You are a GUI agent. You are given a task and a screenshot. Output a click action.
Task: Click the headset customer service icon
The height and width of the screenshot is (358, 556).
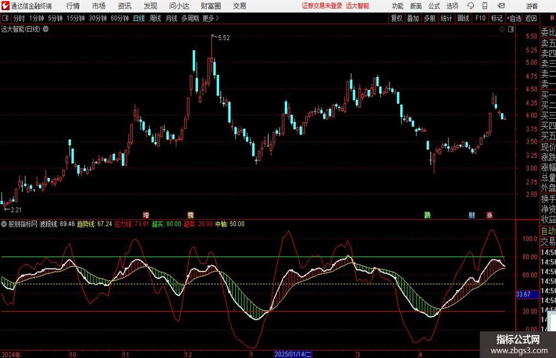[471, 6]
